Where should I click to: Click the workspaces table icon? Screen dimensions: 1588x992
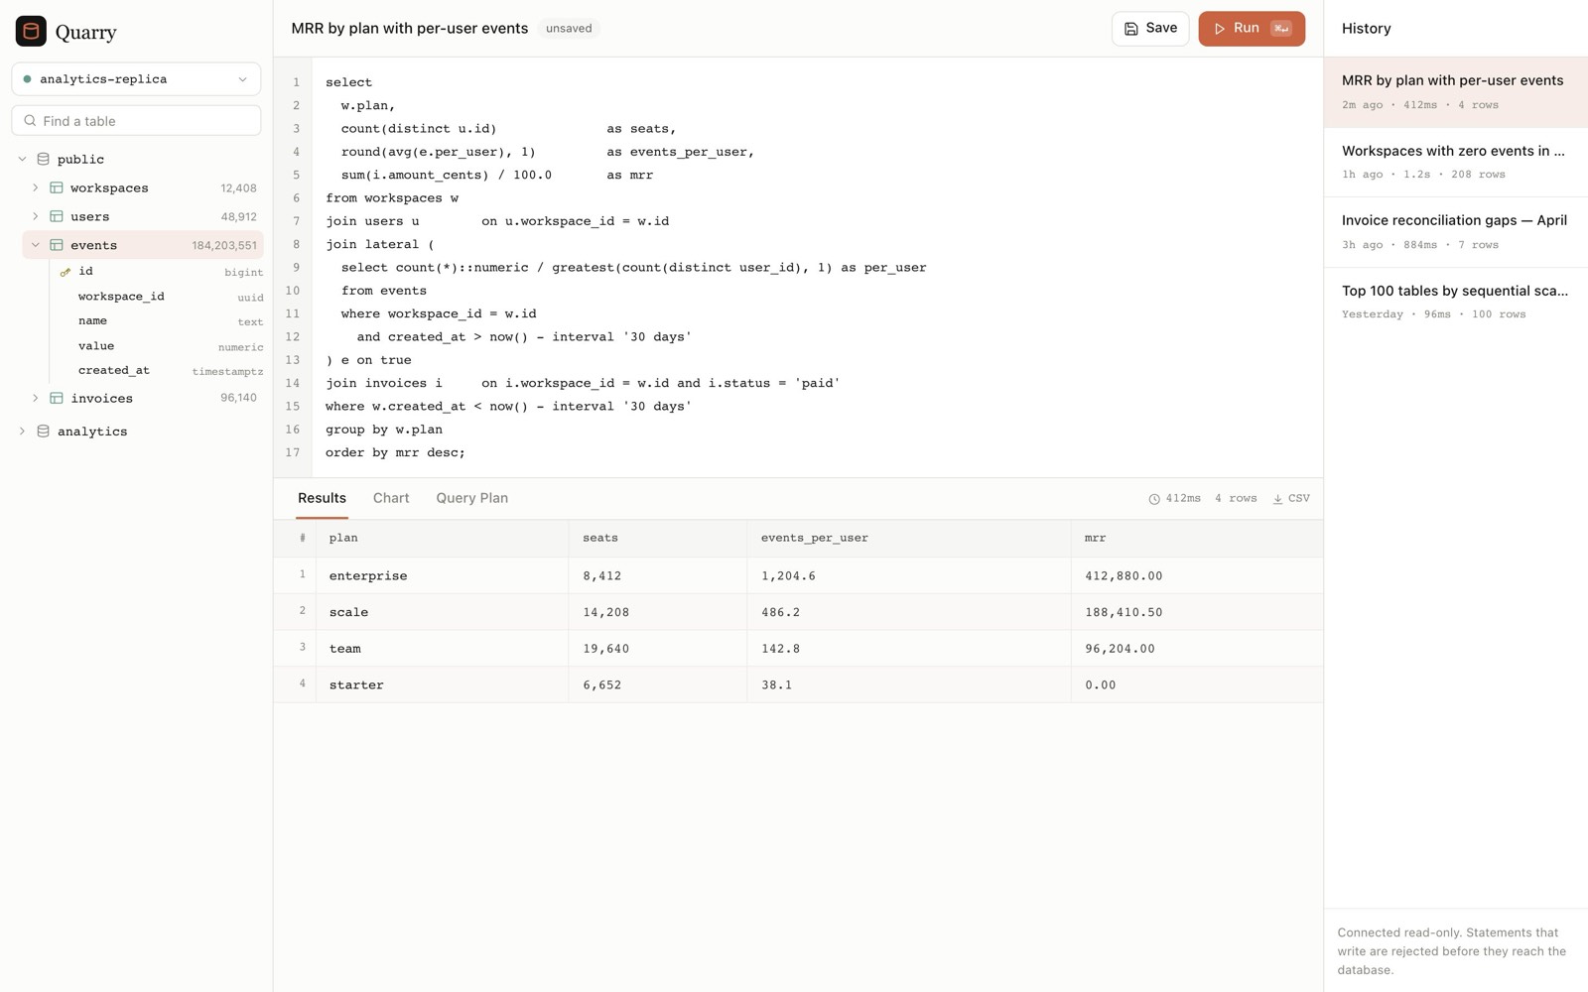coord(57,187)
